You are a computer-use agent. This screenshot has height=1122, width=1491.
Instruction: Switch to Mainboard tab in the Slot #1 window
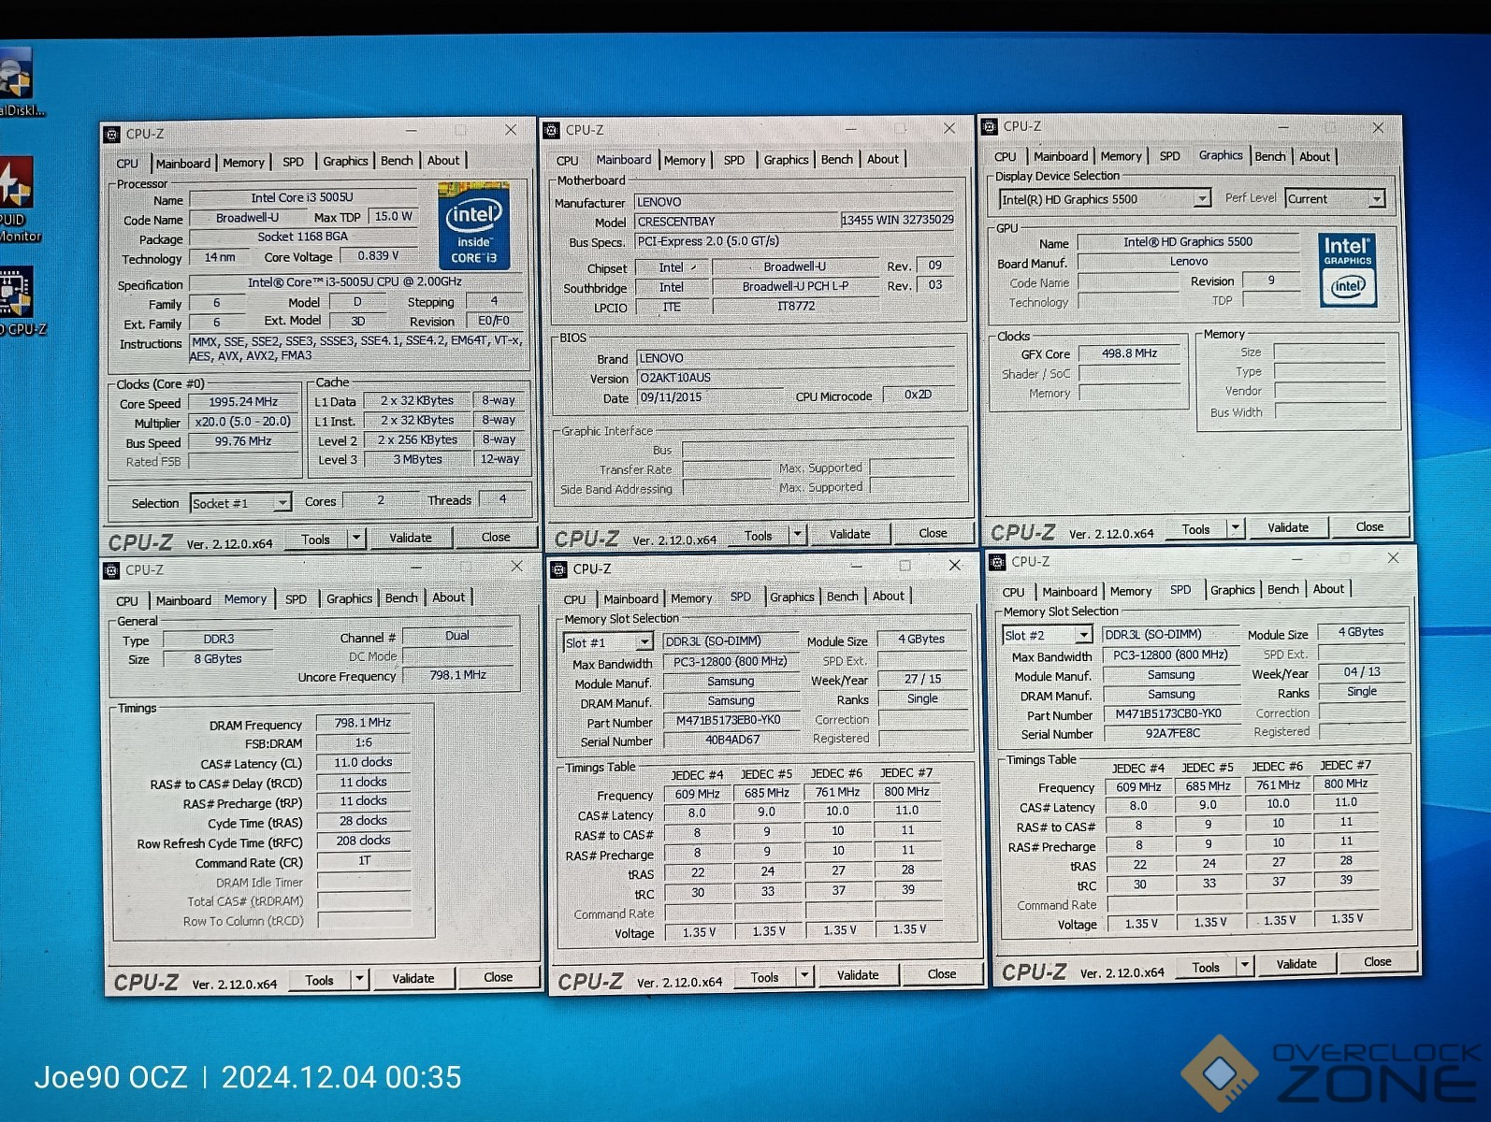[x=630, y=598]
